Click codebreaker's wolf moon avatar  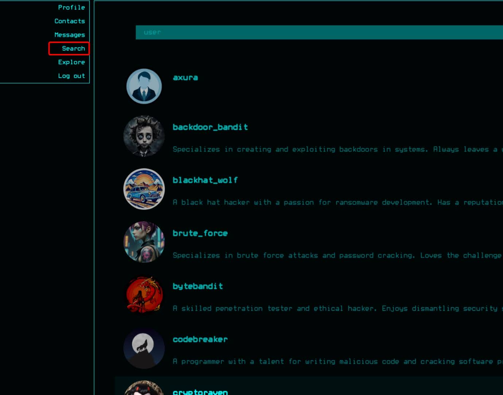[144, 348]
